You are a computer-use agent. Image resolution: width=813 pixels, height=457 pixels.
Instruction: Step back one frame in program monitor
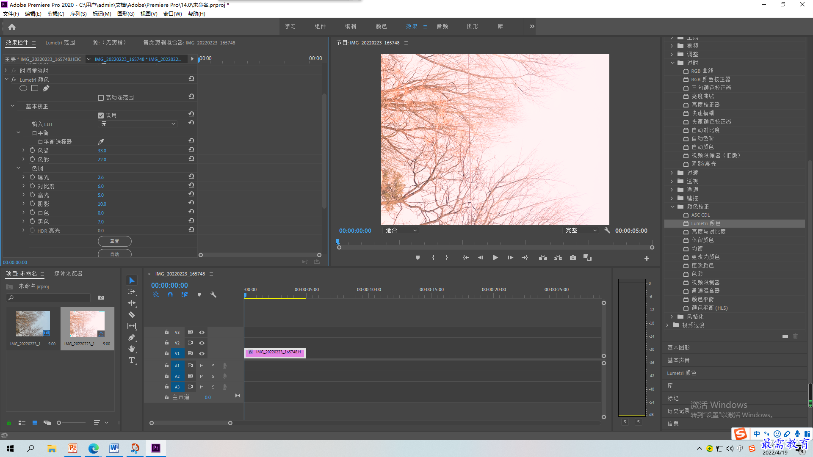[481, 258]
